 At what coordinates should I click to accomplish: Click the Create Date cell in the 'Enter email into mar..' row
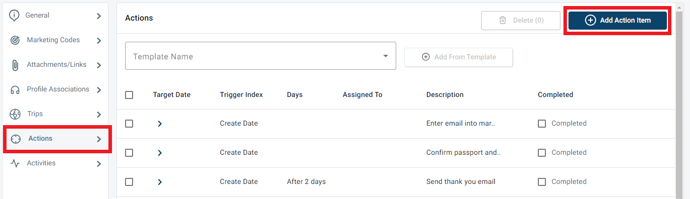pos(239,124)
